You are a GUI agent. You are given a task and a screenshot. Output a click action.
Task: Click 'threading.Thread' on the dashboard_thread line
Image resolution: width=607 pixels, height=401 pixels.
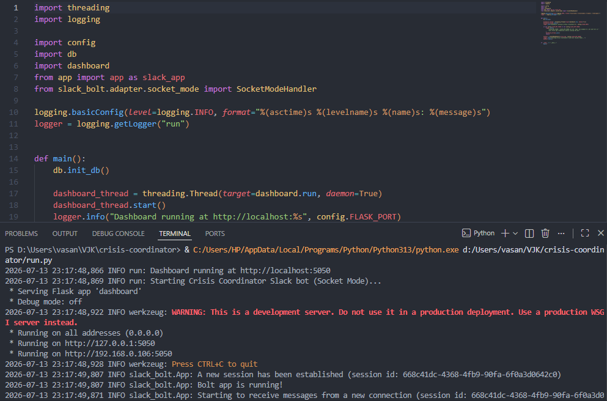click(180, 194)
